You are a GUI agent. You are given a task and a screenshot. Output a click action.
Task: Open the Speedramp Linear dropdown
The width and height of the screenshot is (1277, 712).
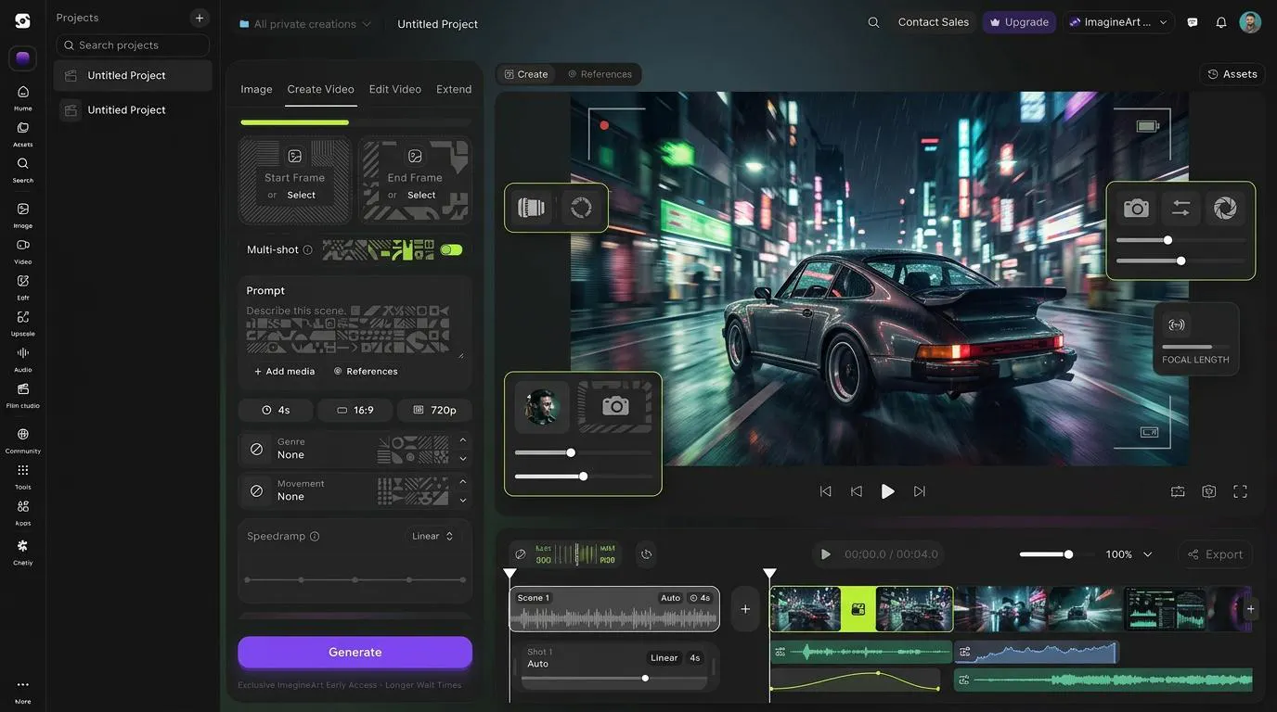tap(432, 536)
